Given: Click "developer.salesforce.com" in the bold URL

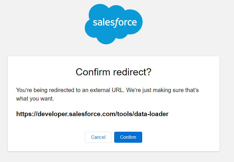Looking at the screenshot, I should (76, 114).
